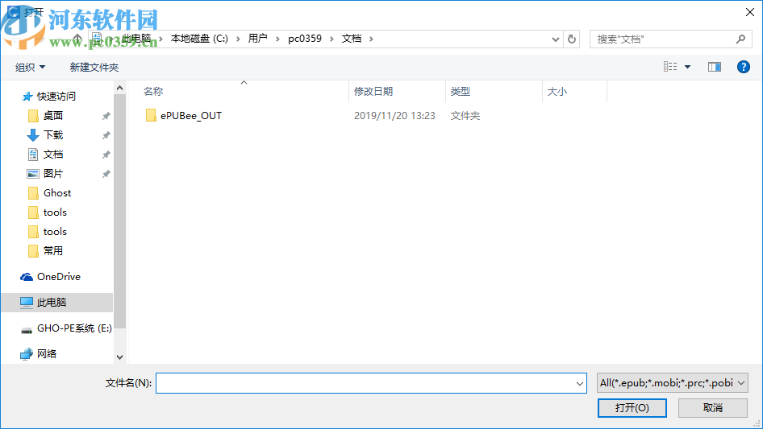
Task: Toggle the preview pane icon
Action: click(715, 67)
